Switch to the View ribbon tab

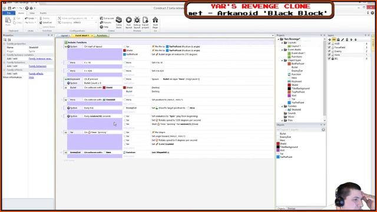[x=32, y=13]
